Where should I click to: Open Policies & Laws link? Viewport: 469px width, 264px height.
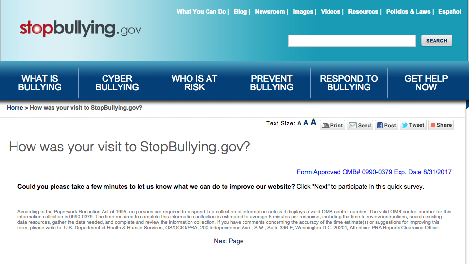pos(408,12)
